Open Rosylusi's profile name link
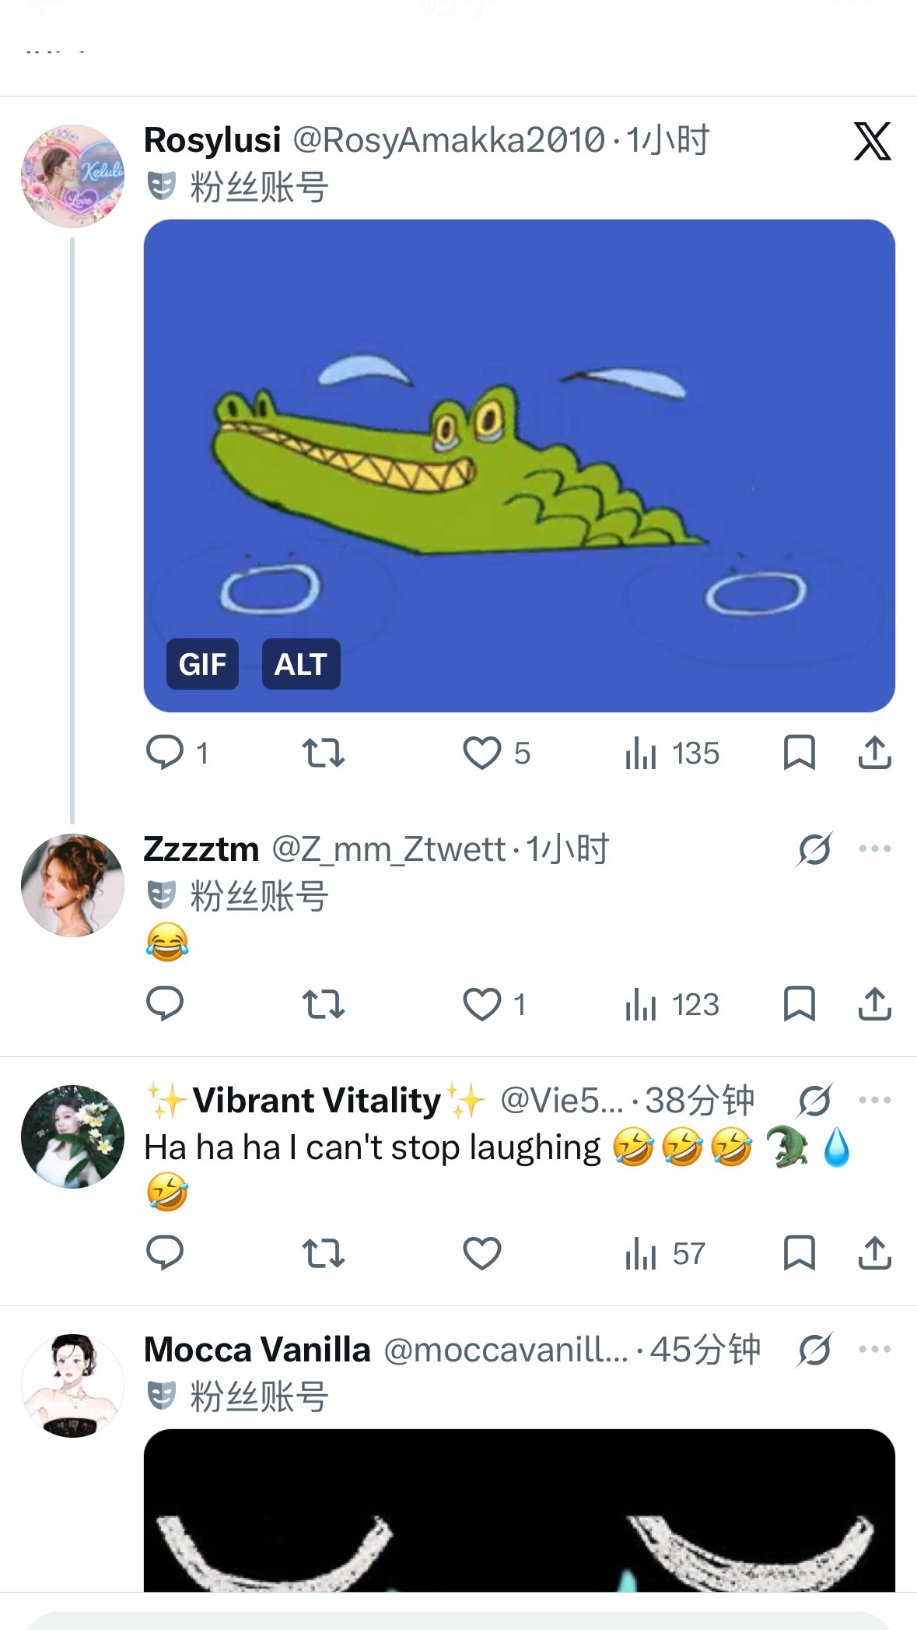 click(212, 141)
